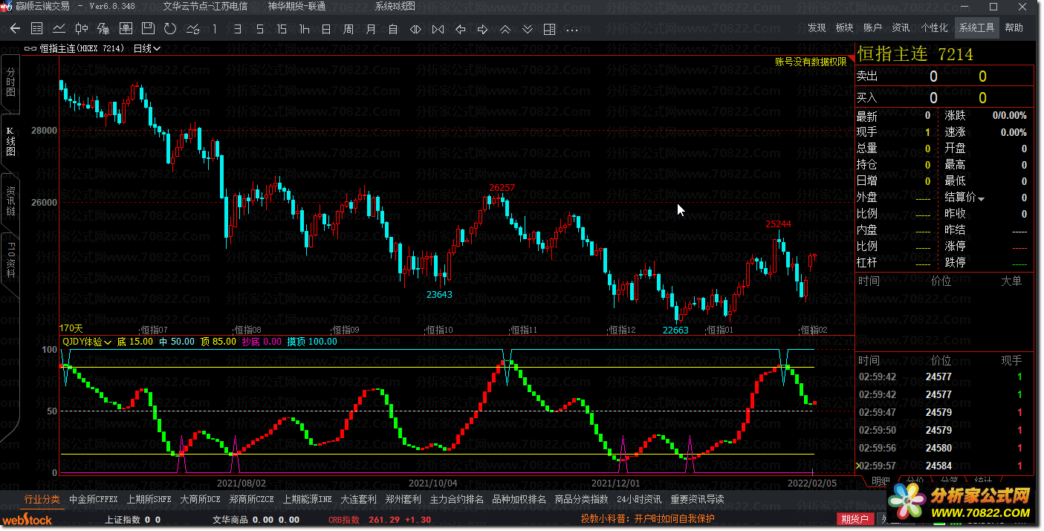
Task: Click the CRB指数 status bar entry
Action: coord(344,520)
